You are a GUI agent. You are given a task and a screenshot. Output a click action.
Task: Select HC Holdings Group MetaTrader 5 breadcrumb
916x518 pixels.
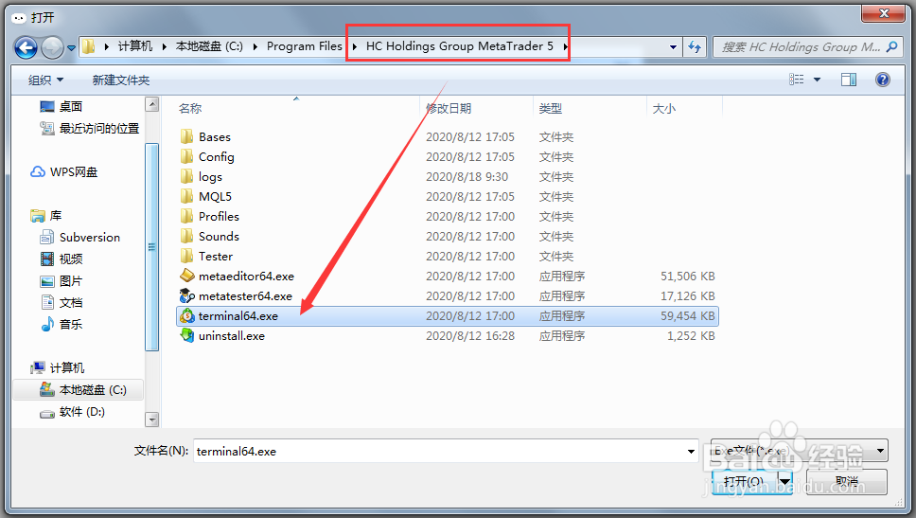click(x=460, y=46)
